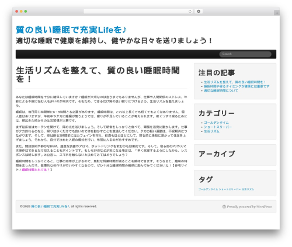This screenshot has height=247, width=292.
Task: Open first 注目の記事 link 生活リズムを整えて
Action: (235, 82)
